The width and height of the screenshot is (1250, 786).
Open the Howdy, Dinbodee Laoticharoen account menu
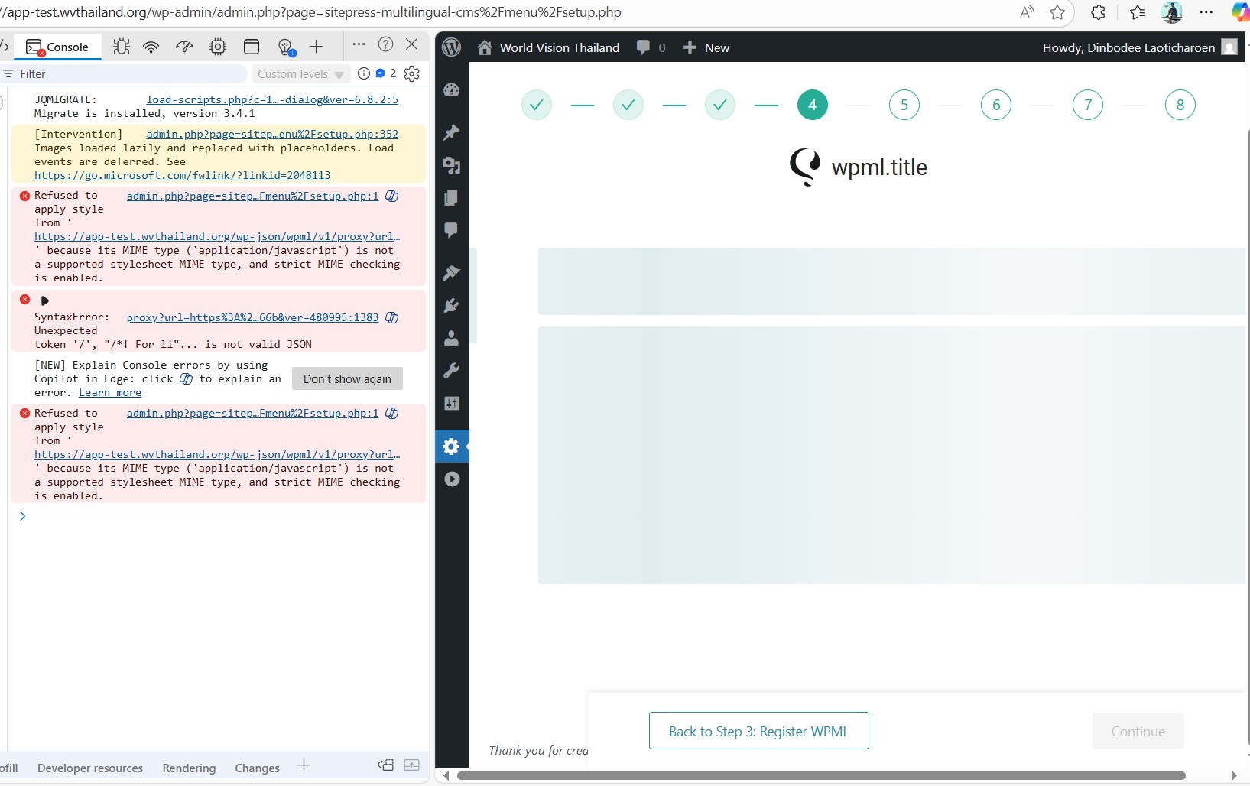tap(1139, 47)
